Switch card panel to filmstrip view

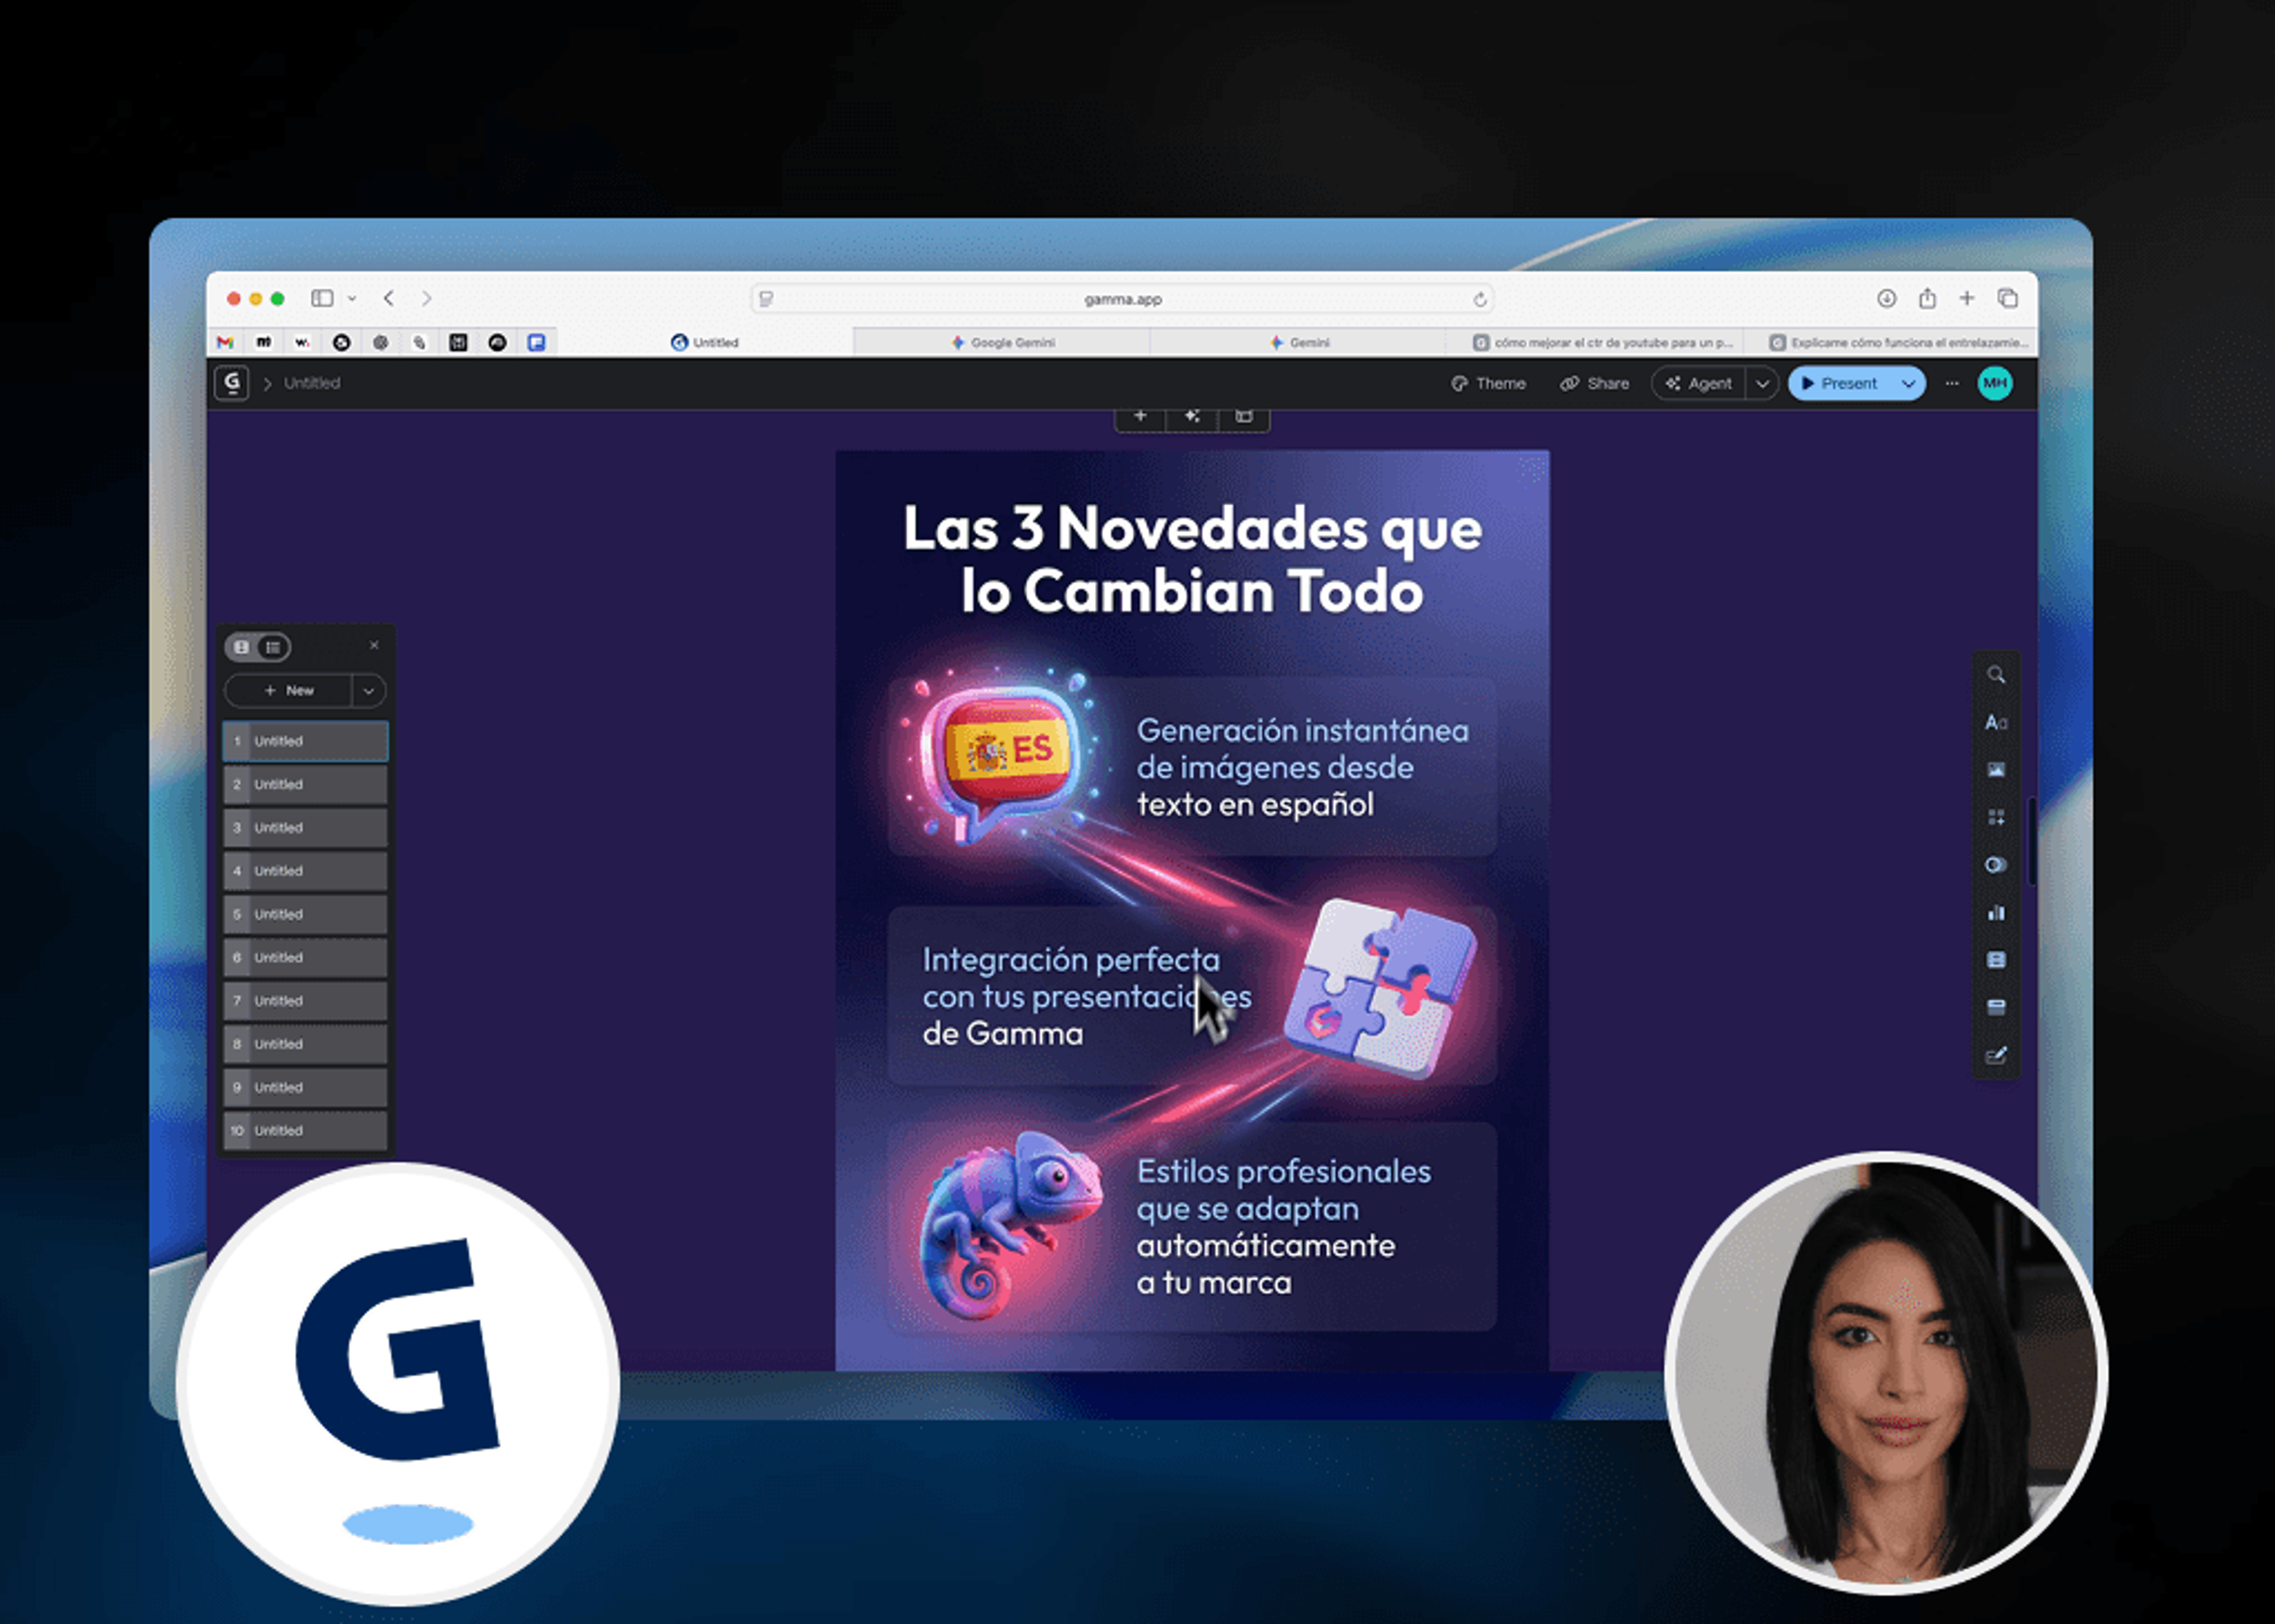tap(242, 647)
